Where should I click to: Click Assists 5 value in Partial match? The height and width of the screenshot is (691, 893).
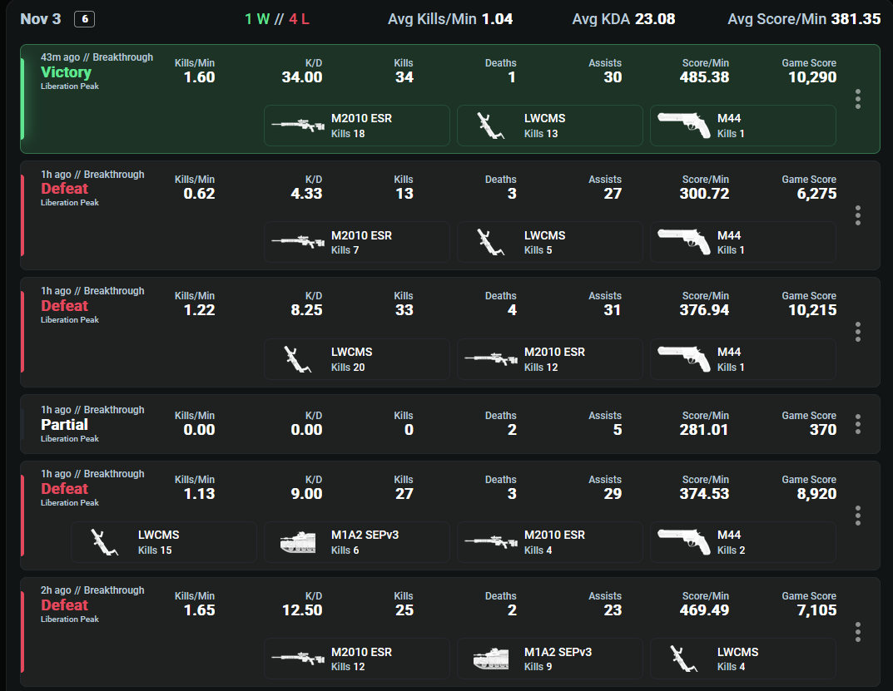618,430
